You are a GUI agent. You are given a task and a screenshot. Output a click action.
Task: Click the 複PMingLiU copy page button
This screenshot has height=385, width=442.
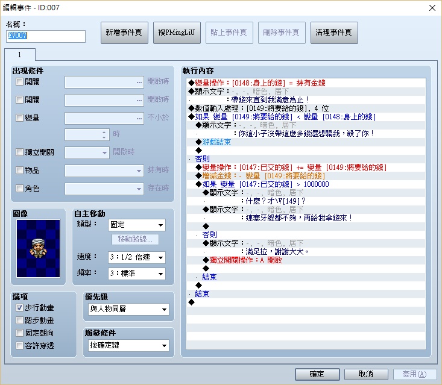tap(177, 33)
